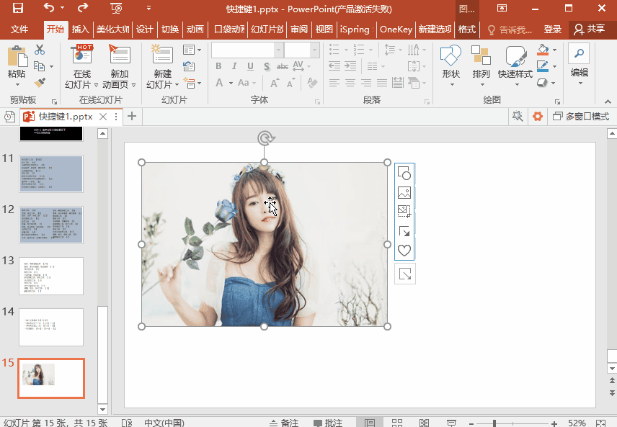The image size is (617, 427).
Task: Click the orange gear settings icon
Action: pyautogui.click(x=537, y=116)
